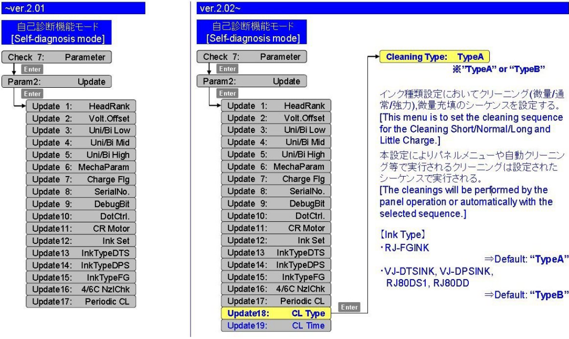Select Update 9: DebugBit in ~ver.2.01 list
Viewport: 569px width, 339px height.
(81, 203)
